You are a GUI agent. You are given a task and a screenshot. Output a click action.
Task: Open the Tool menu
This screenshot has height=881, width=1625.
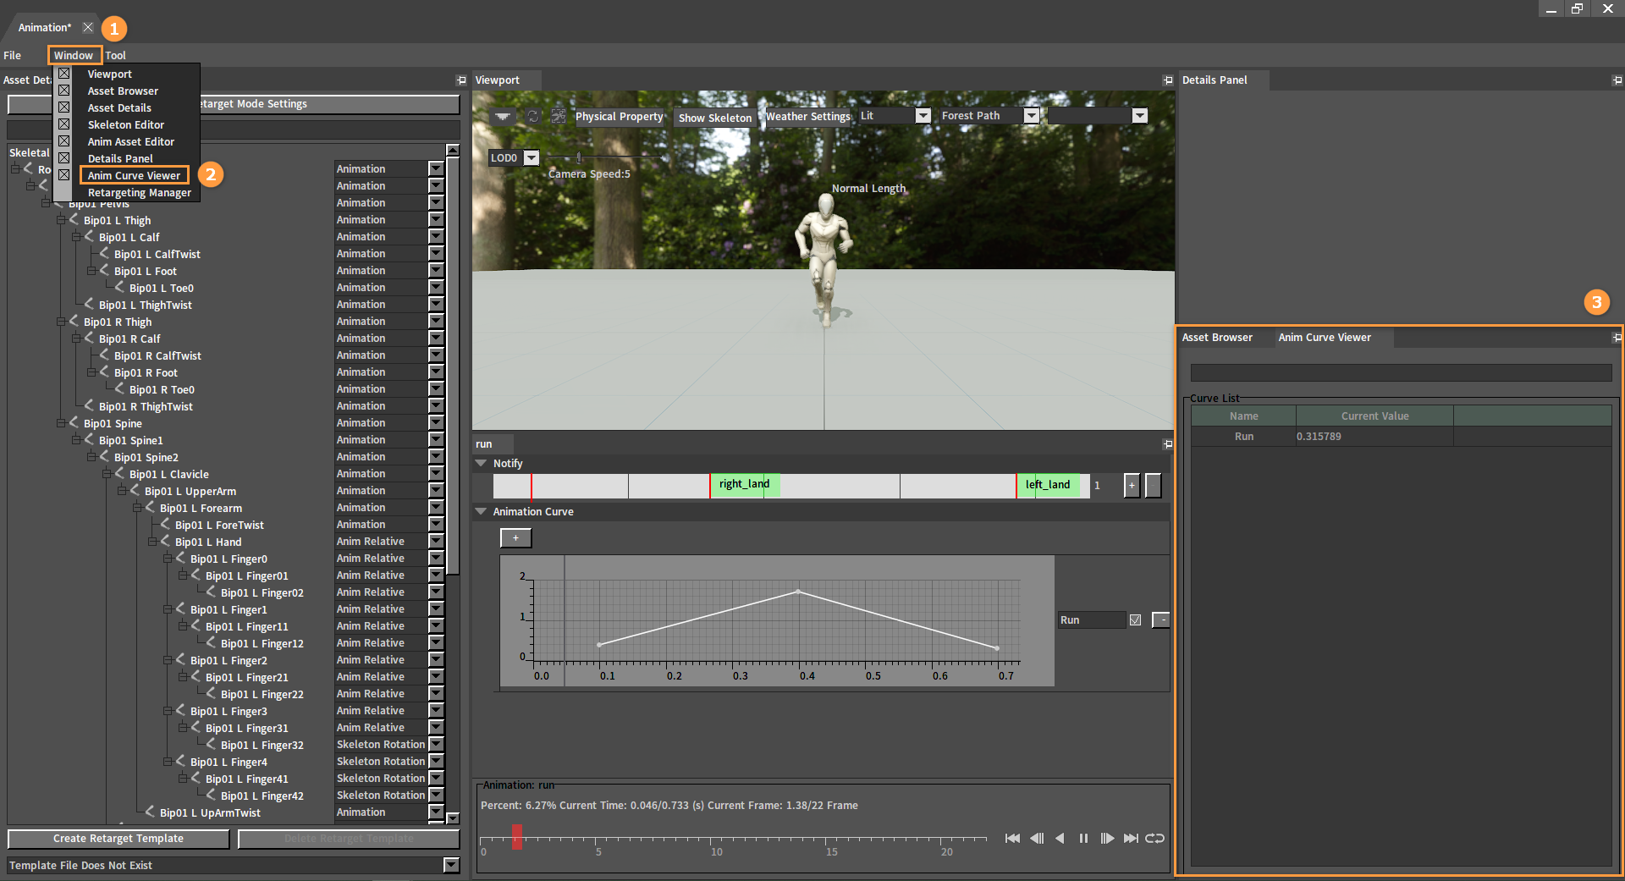115,55
